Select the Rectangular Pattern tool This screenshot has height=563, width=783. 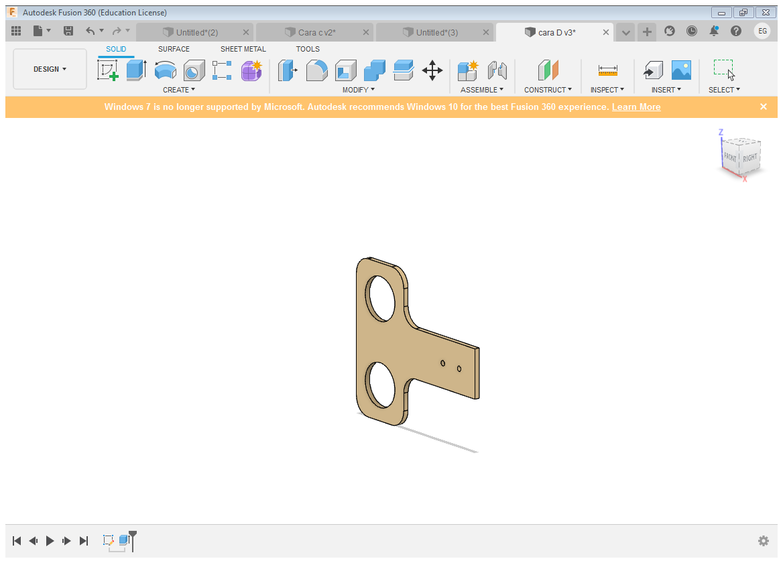point(222,70)
